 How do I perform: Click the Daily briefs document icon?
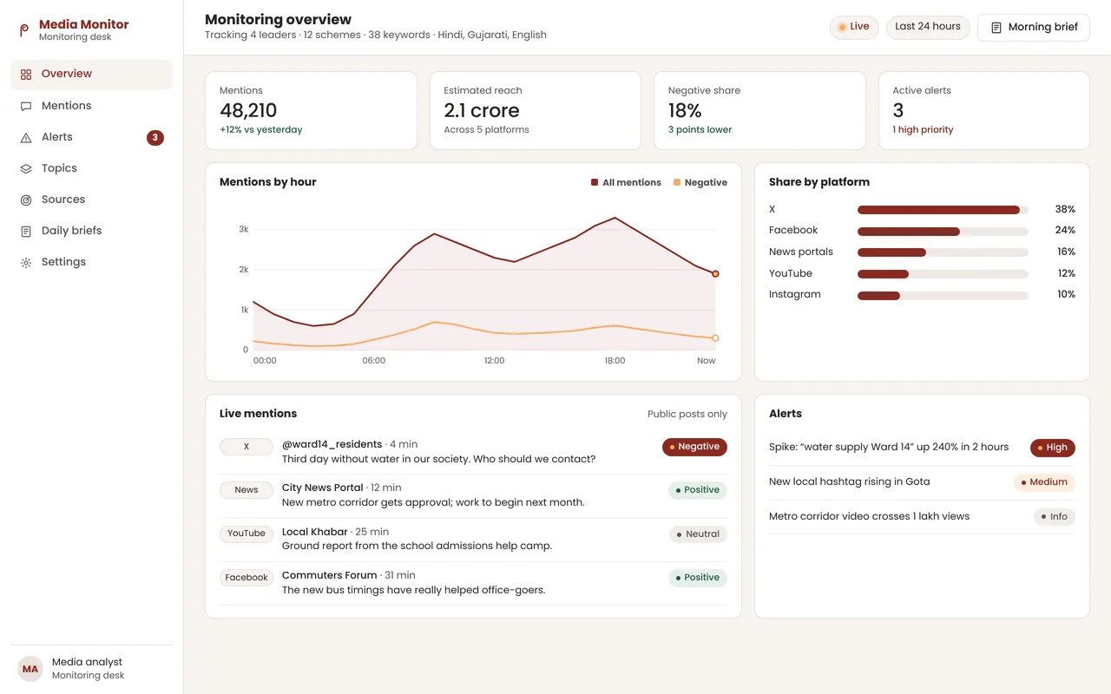(x=26, y=231)
